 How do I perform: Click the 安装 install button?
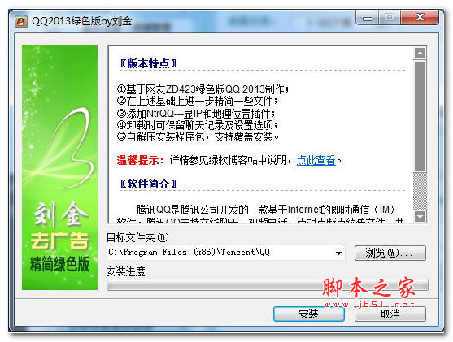309,314
